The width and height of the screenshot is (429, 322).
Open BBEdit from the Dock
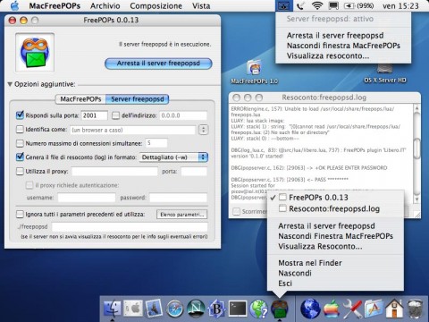[216, 309]
